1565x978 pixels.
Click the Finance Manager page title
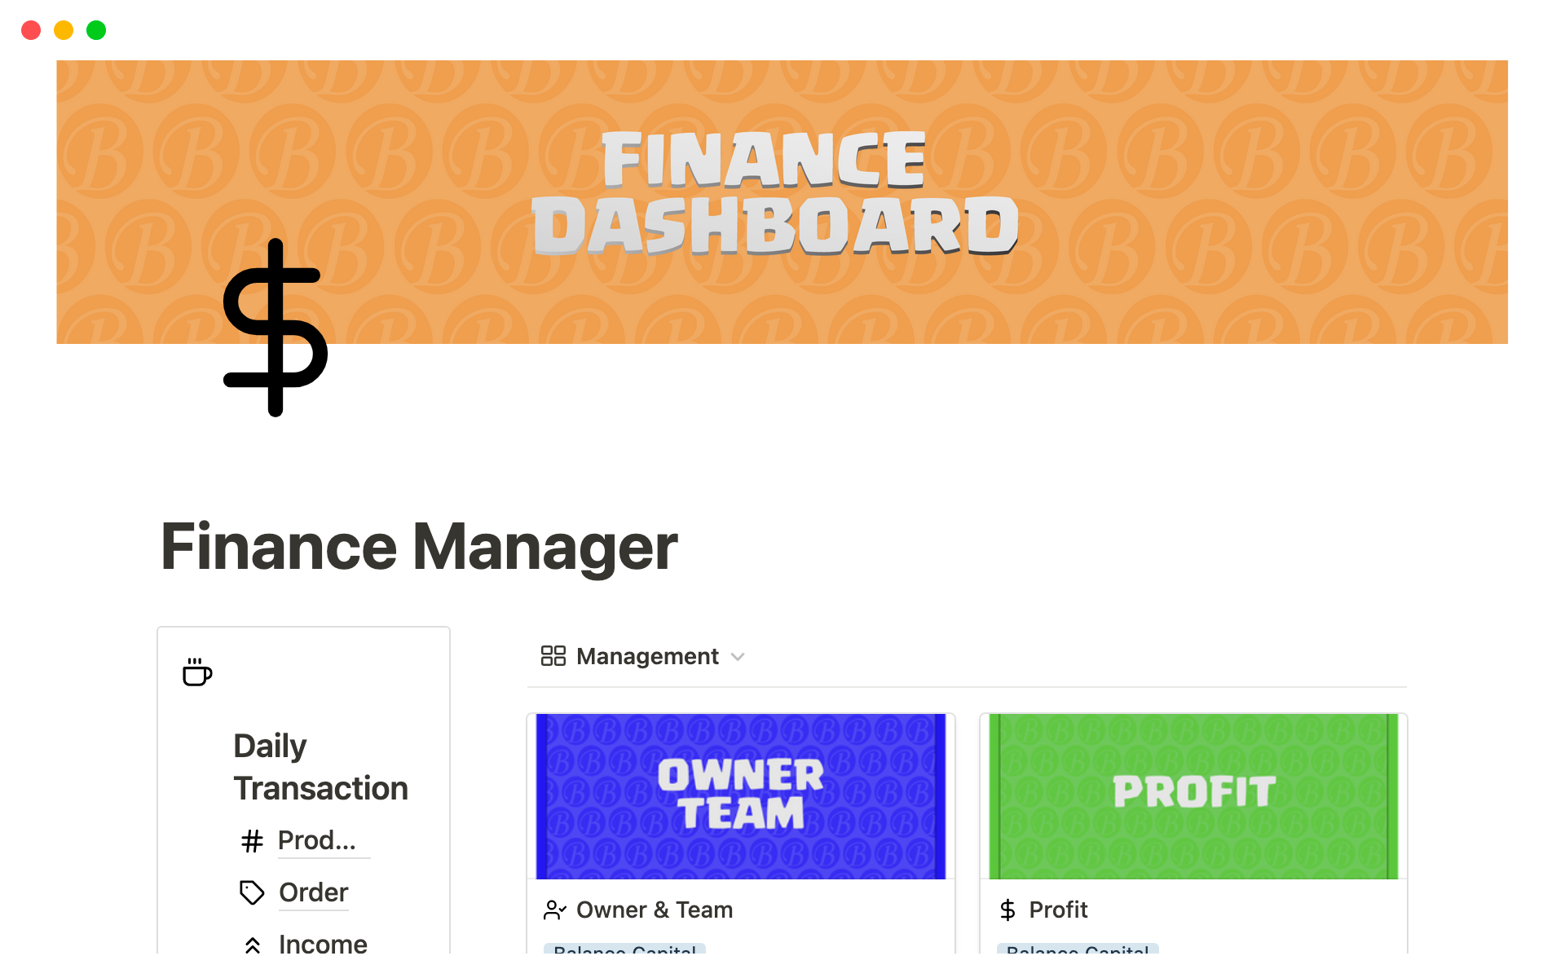tap(419, 547)
